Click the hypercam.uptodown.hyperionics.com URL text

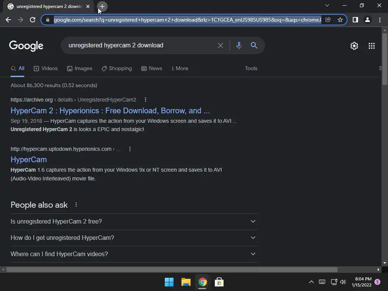[x=61, y=149]
